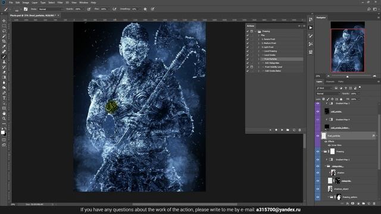This screenshot has height=214, width=381.
Task: Select the Hand tool
Action: 4,114
